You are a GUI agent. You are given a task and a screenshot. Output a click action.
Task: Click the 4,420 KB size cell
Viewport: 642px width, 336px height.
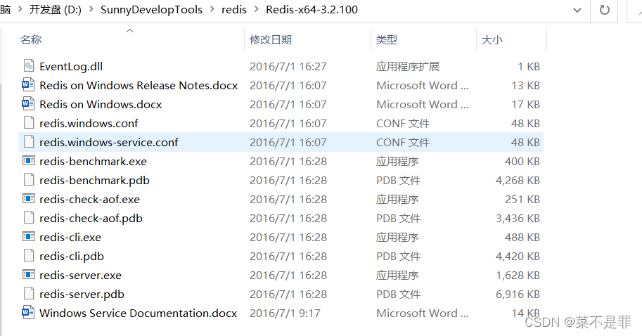pos(518,256)
